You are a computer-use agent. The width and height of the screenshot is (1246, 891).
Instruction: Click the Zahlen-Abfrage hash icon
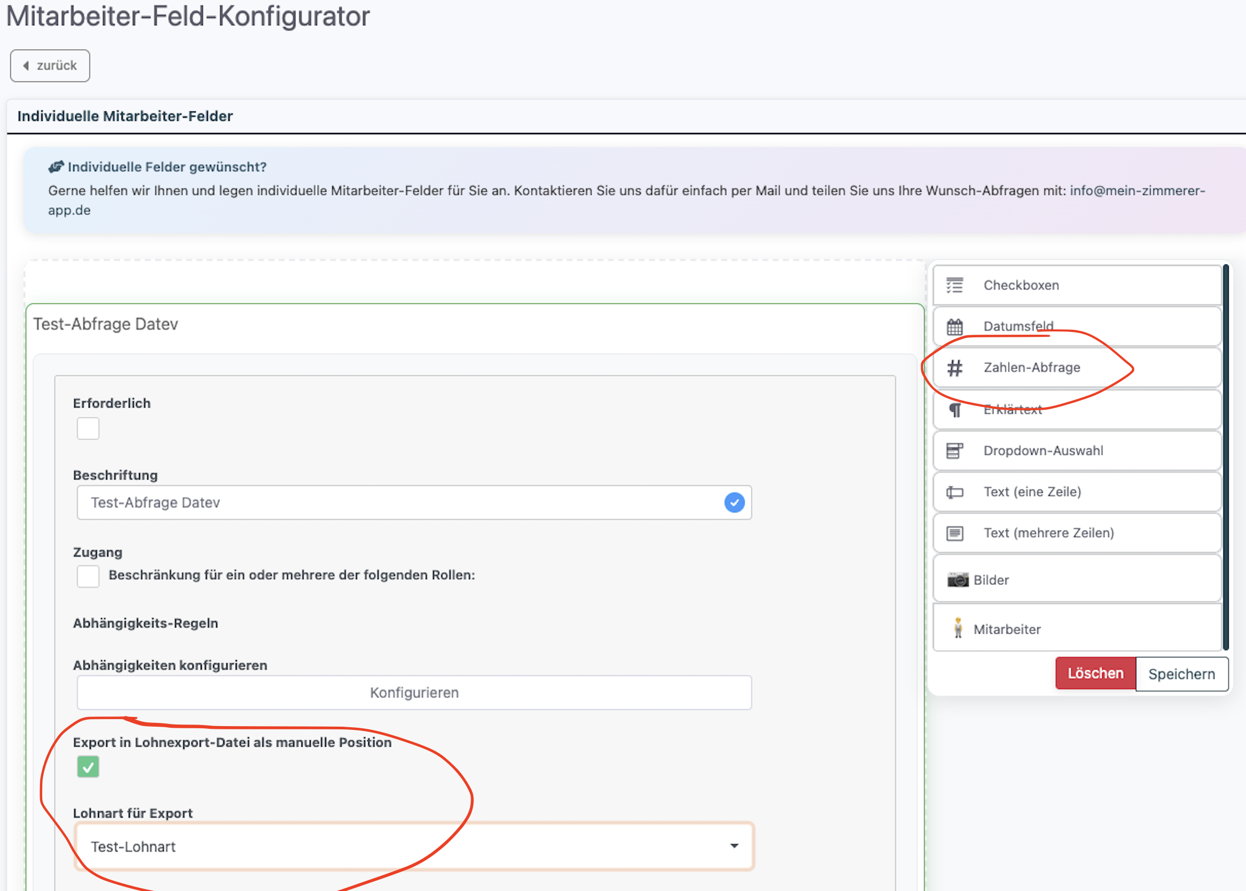pyautogui.click(x=955, y=368)
